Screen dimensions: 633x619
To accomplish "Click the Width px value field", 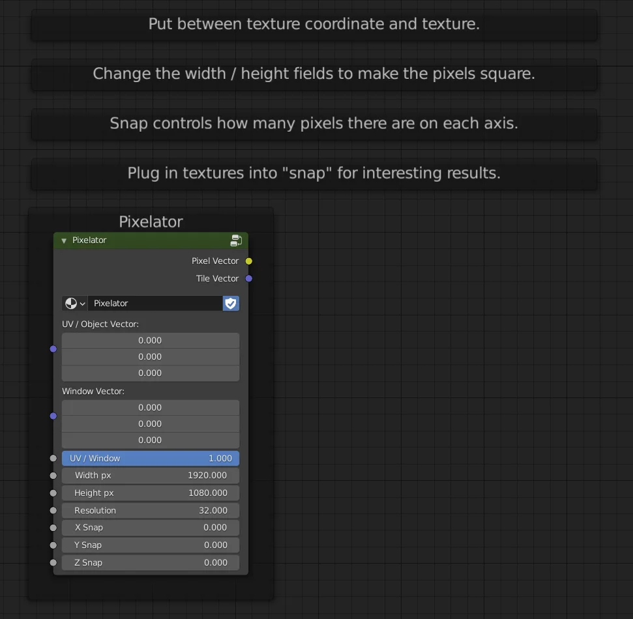I will tap(151, 476).
